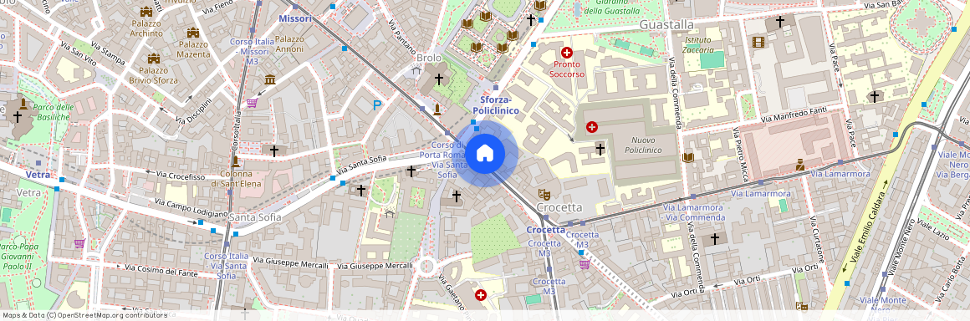Select the museum icon below Palazzo Annoni
This screenshot has height=321, width=970.
[x=270, y=79]
